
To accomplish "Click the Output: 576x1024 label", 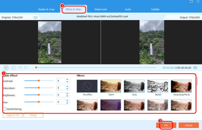I will [190, 17].
